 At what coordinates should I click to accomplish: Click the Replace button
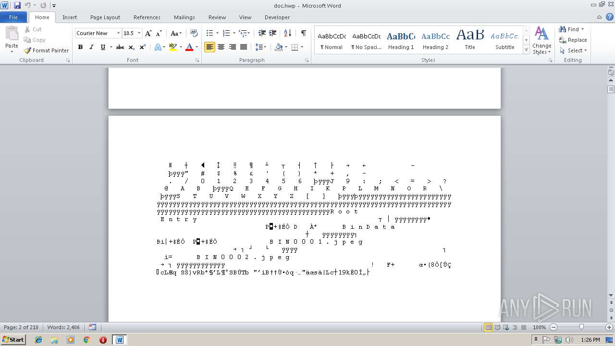[x=573, y=40]
